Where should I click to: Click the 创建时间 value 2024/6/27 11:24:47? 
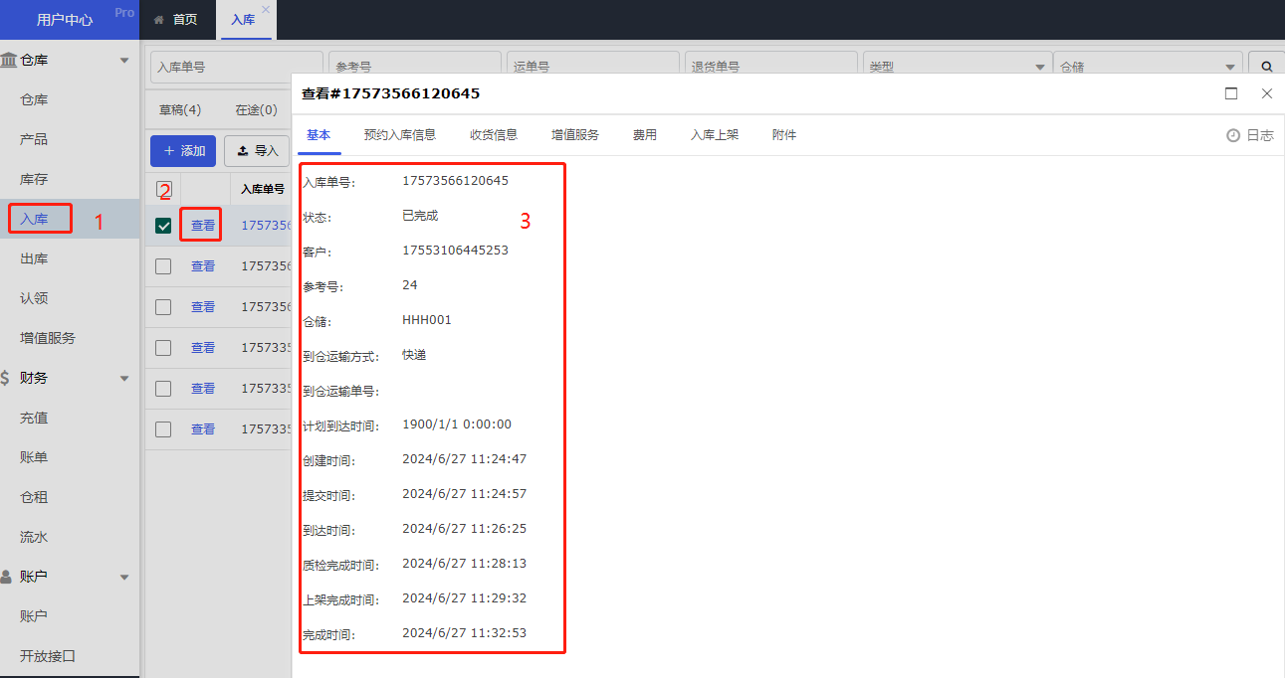[464, 459]
